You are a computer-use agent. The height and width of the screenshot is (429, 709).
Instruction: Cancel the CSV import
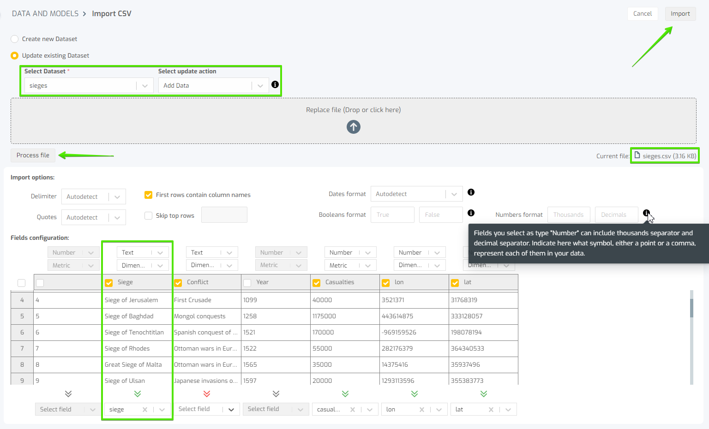[x=643, y=13]
